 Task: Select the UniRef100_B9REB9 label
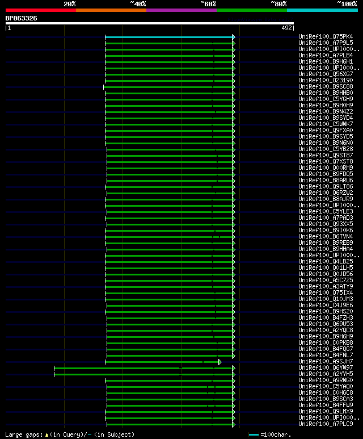(x=326, y=243)
